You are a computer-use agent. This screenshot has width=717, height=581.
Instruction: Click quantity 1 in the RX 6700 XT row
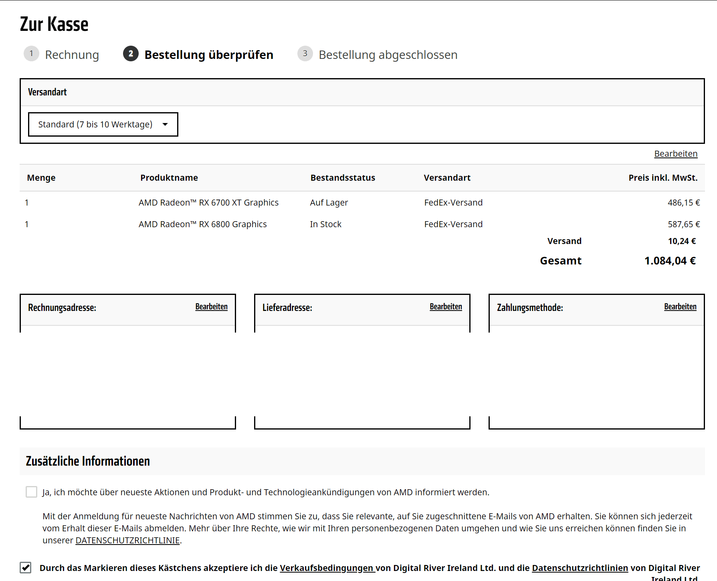pos(27,203)
